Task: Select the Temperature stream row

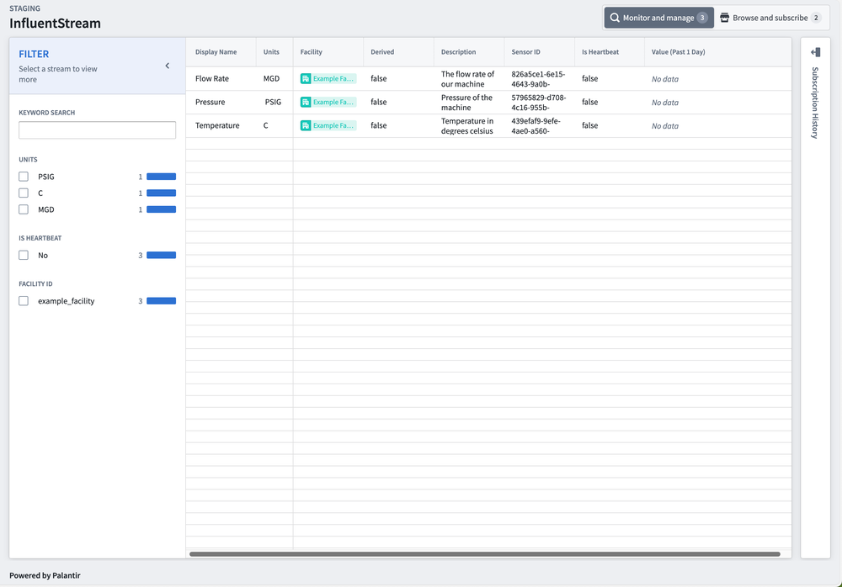Action: (x=217, y=126)
